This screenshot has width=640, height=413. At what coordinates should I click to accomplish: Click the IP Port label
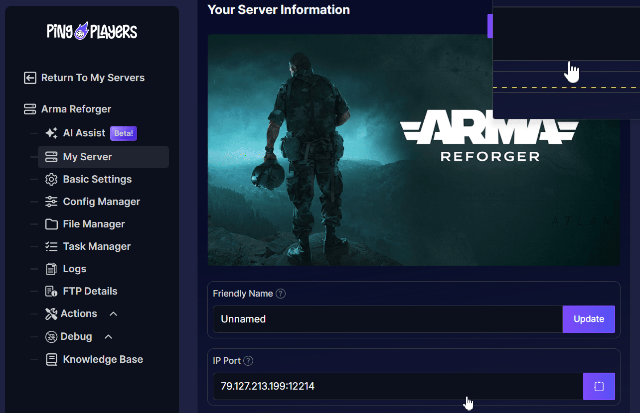coord(227,361)
